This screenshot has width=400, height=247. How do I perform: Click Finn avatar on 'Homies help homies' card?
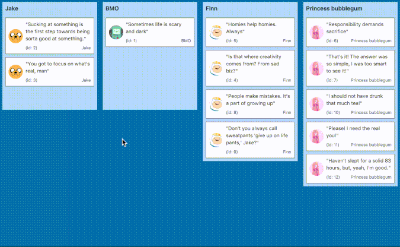tap(216, 32)
